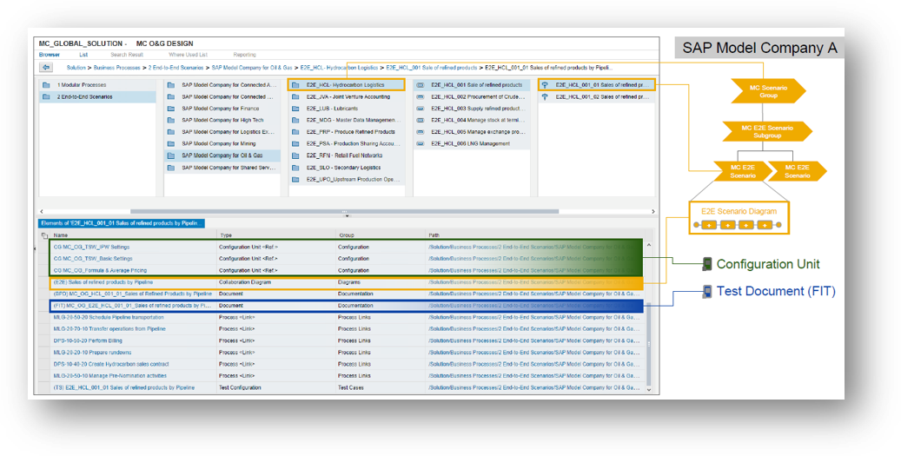Sort by the Type column header
The image size is (901, 456).
click(226, 235)
